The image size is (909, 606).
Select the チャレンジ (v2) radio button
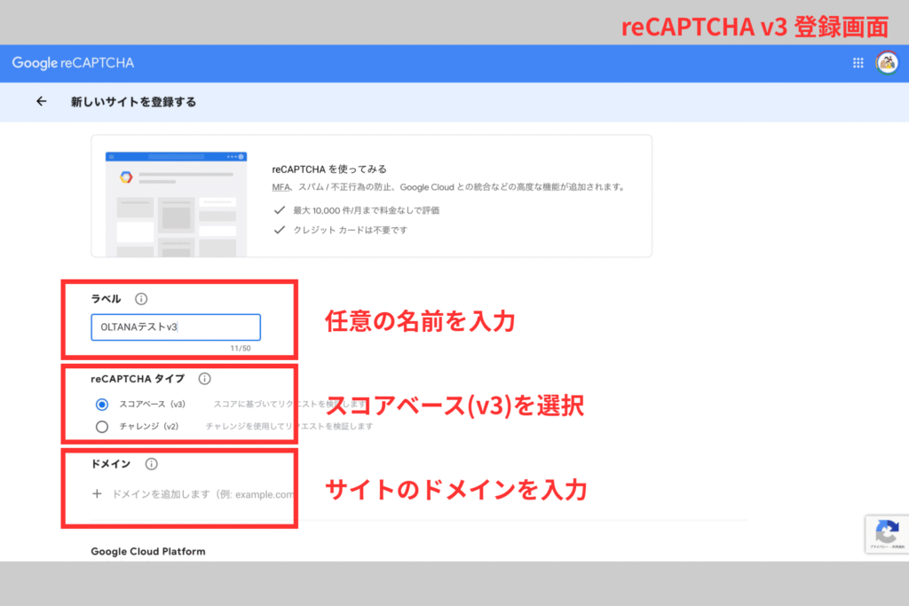102,427
